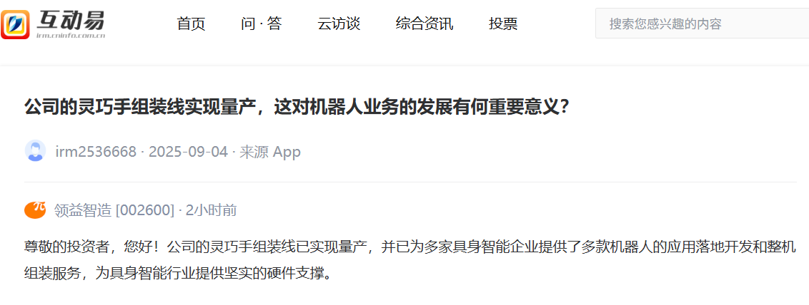Select 综合资讯 in the top navigation

coord(425,24)
